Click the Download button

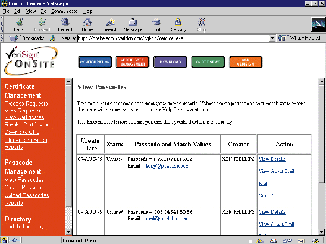(x=170, y=62)
